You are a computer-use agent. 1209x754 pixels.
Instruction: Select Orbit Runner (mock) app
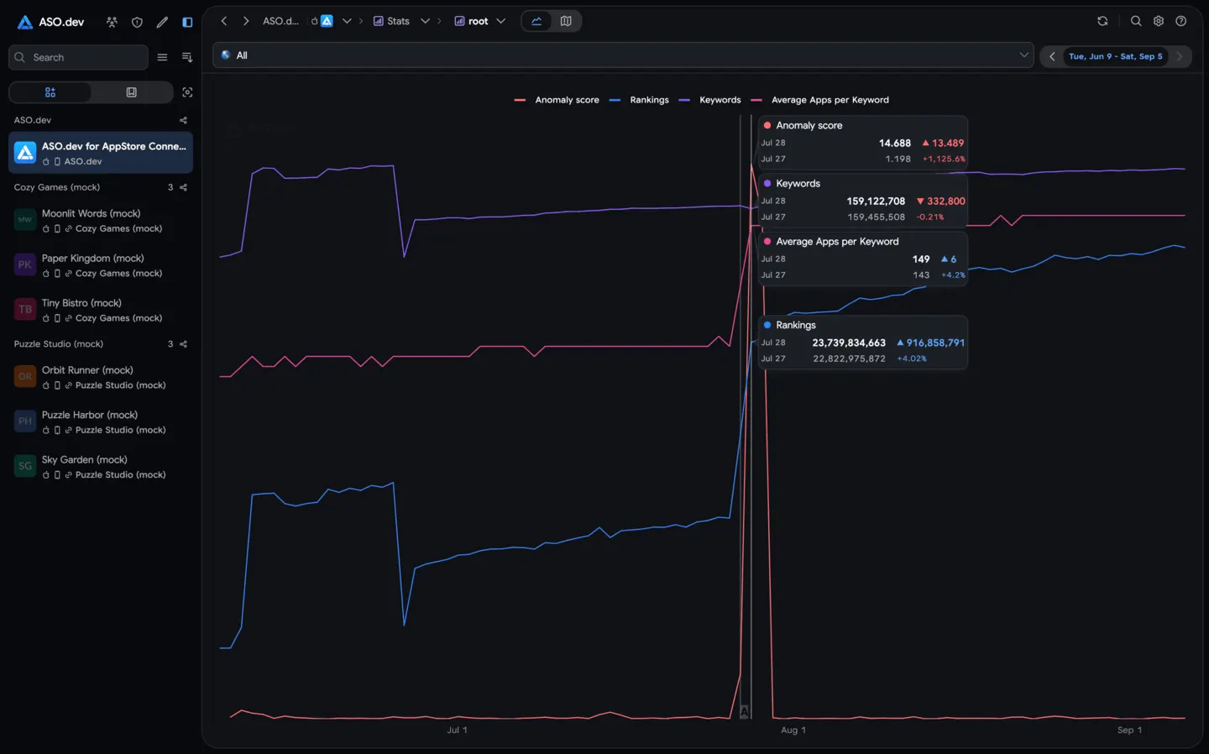click(x=101, y=377)
